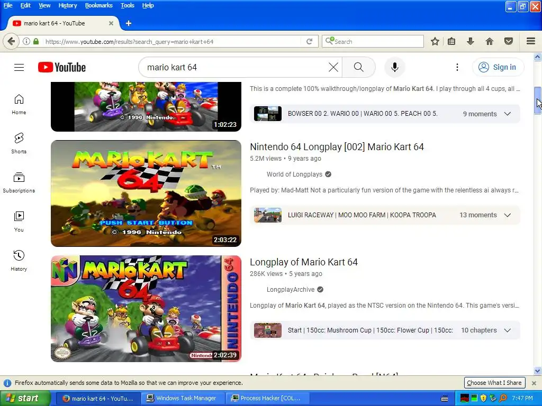Open History in YouTube sidebar
Screen dimensions: 542x406
[x=19, y=261]
